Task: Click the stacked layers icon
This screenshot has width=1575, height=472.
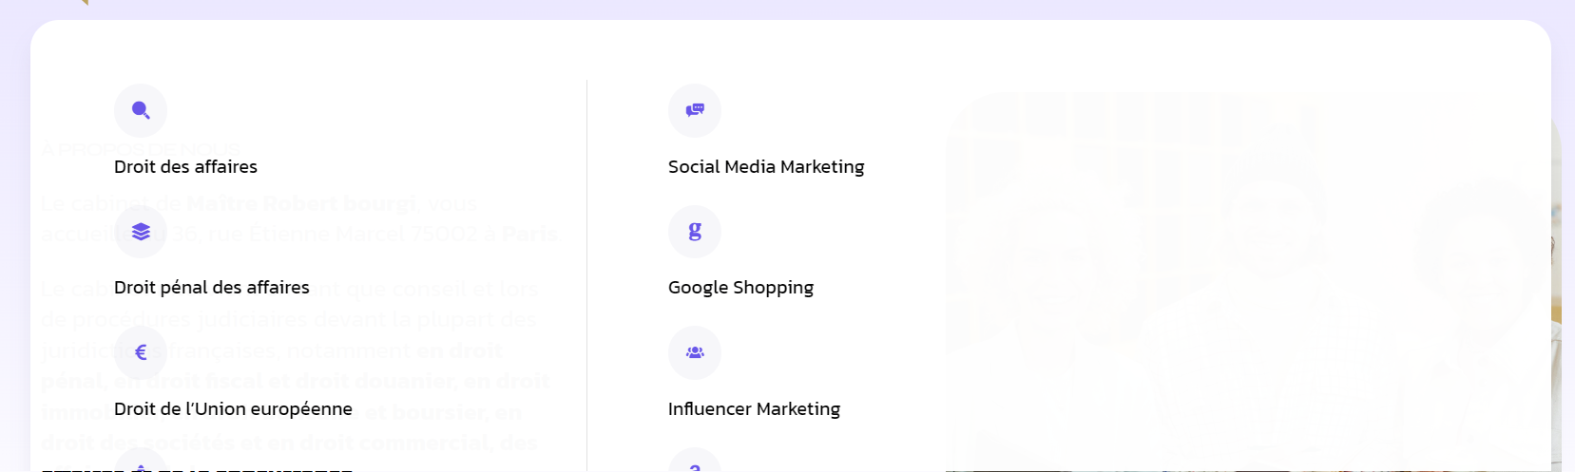Action: click(141, 232)
